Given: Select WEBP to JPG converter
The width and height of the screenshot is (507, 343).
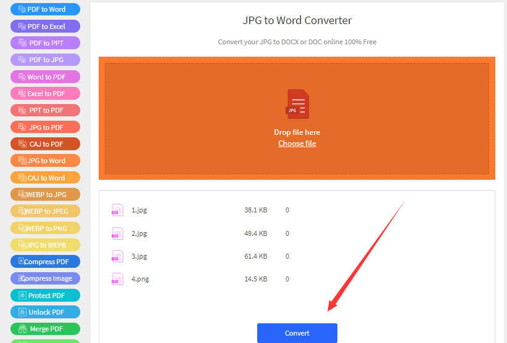Looking at the screenshot, I should (45, 195).
